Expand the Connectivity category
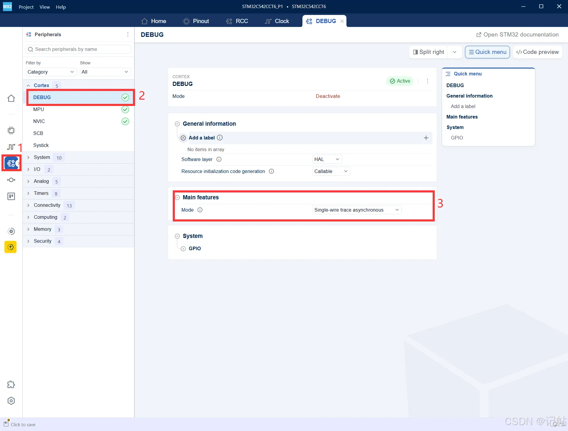 (x=28, y=205)
